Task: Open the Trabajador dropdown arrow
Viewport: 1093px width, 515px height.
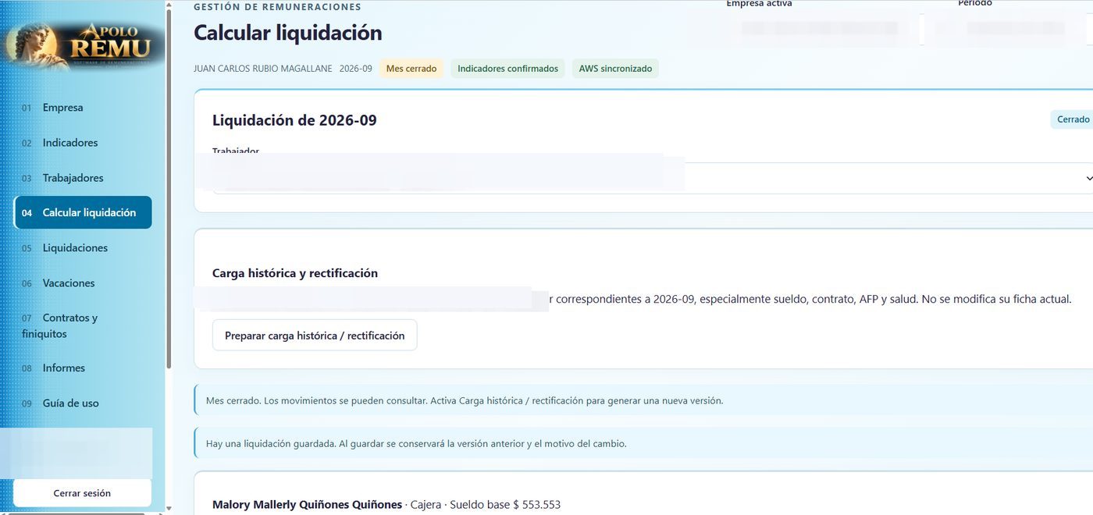Action: [1088, 179]
